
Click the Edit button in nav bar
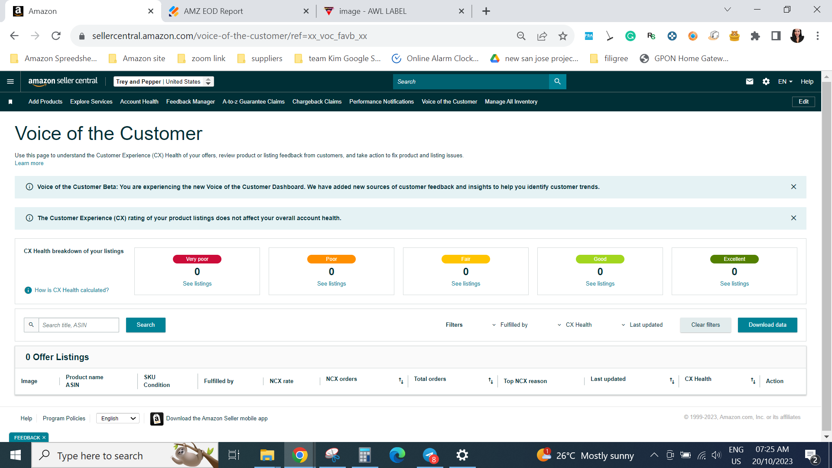coord(803,102)
